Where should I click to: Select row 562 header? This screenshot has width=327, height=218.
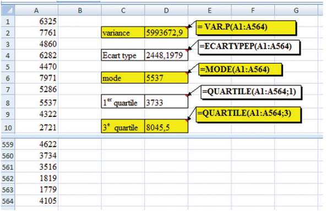[8, 178]
